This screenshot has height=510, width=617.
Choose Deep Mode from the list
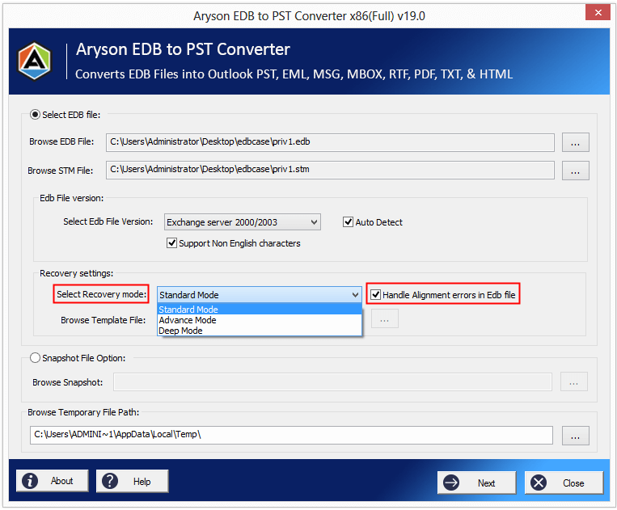point(260,331)
